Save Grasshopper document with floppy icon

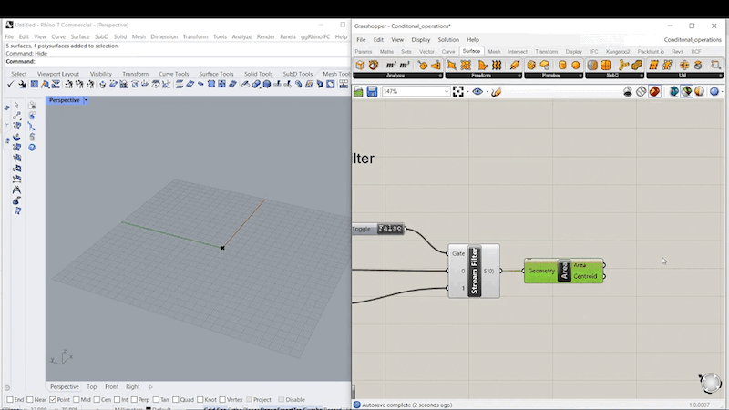point(372,92)
